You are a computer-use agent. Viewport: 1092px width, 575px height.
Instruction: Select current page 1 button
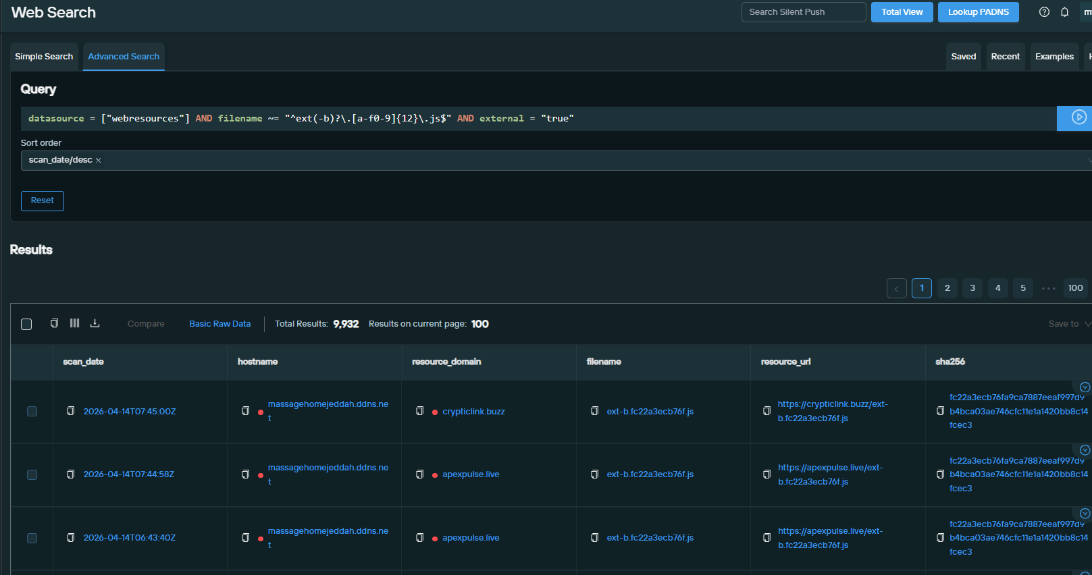pos(922,288)
